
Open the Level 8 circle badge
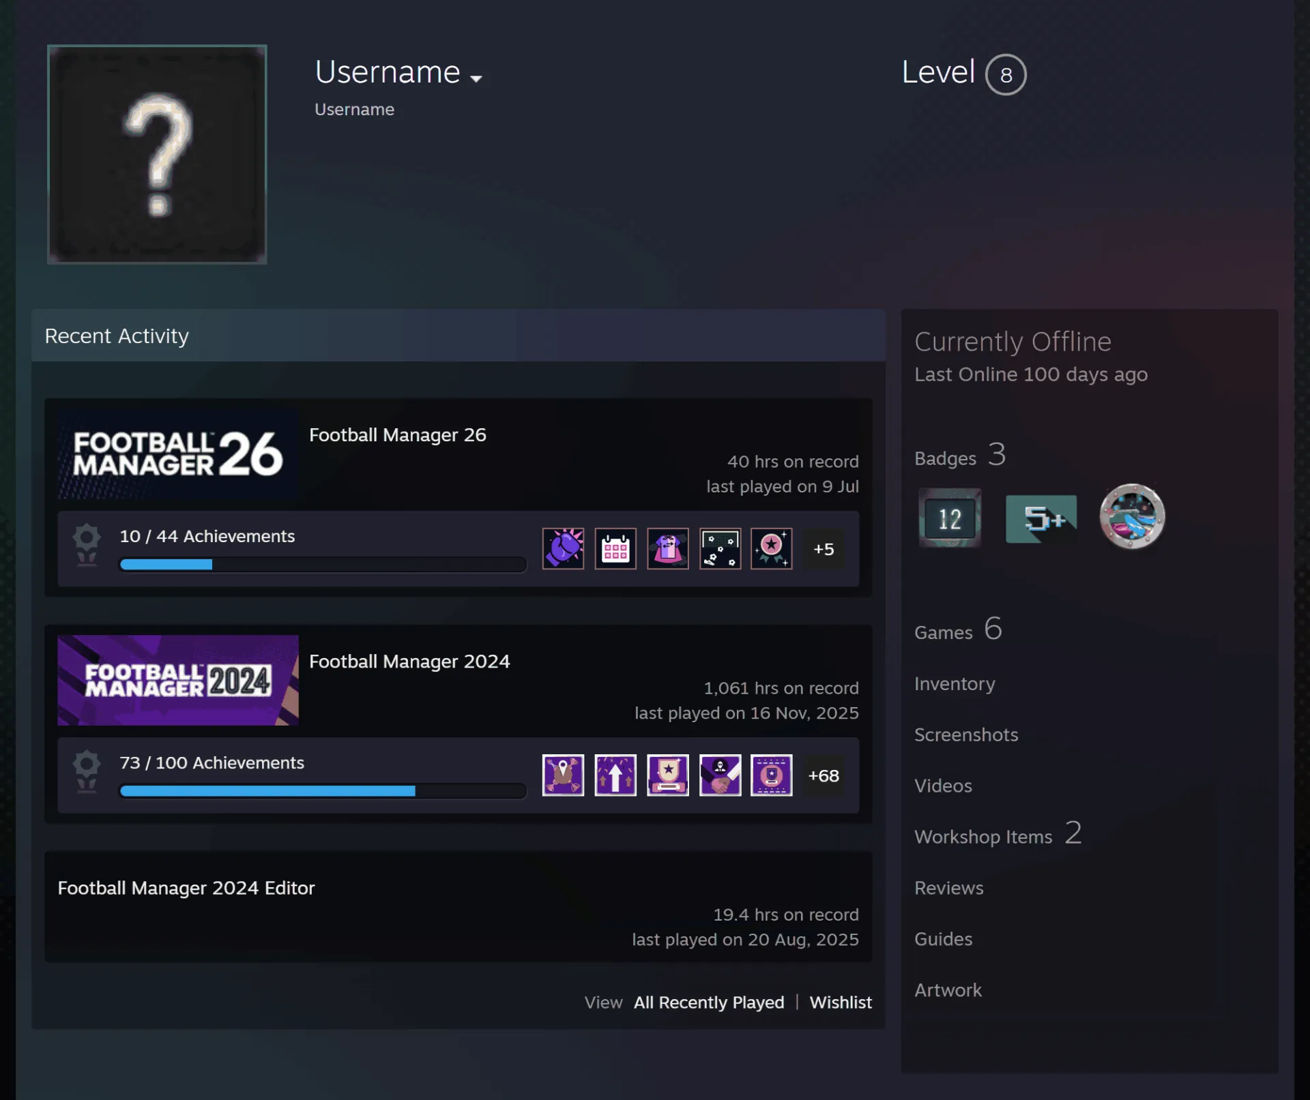pos(1006,74)
